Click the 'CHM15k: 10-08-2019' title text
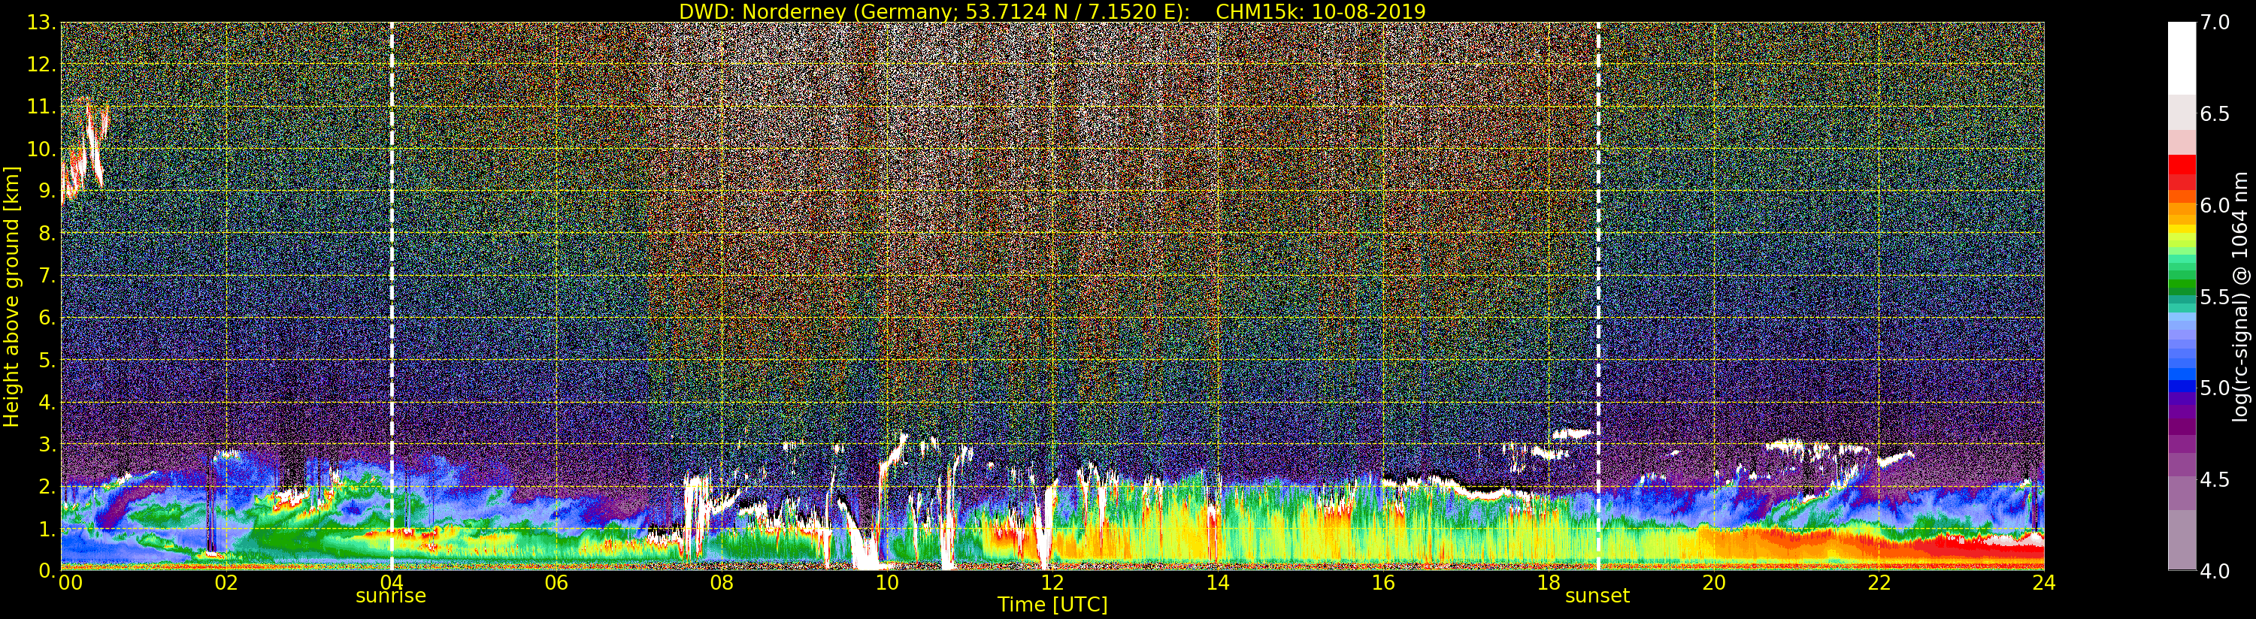Image resolution: width=2256 pixels, height=619 pixels. [1320, 11]
